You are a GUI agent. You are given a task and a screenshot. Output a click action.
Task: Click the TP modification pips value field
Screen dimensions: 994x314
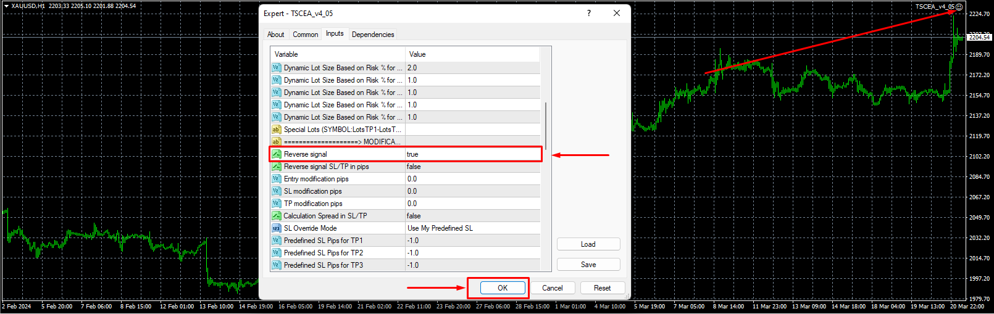472,204
